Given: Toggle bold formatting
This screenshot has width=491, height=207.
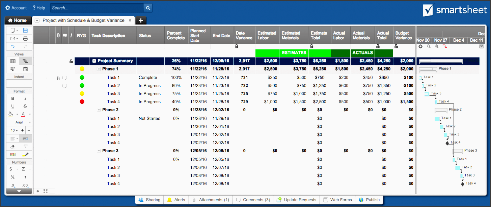Looking at the screenshot, I should pos(13,98).
